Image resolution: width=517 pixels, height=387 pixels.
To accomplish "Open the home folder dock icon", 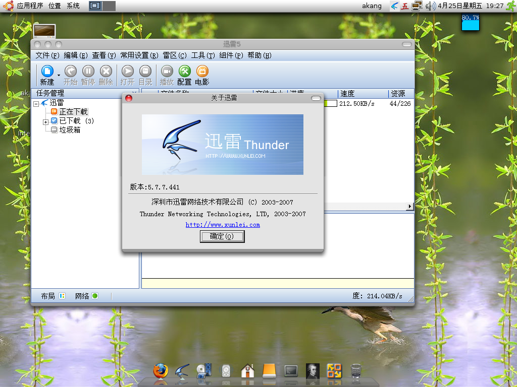I will click(x=247, y=371).
